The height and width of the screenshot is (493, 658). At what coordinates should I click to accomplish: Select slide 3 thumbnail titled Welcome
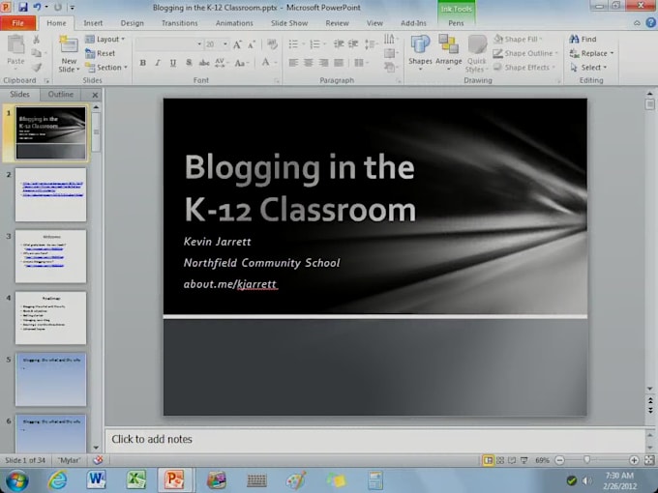(x=50, y=256)
